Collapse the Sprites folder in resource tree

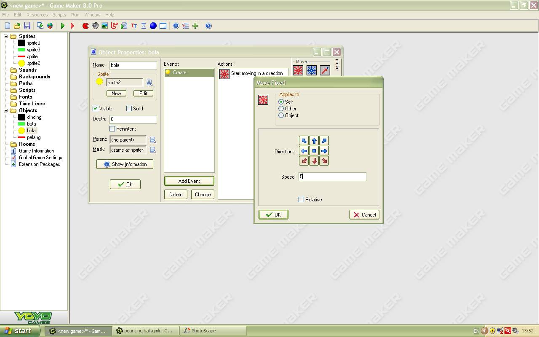[6, 36]
